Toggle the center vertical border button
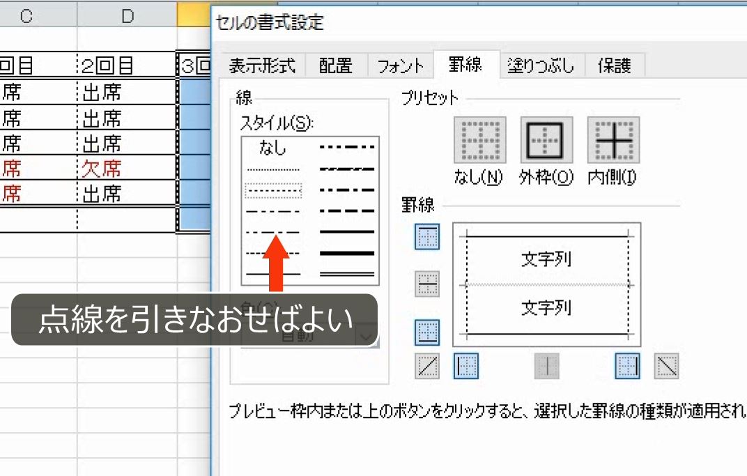Viewport: 747px width, 476px height. tap(547, 366)
